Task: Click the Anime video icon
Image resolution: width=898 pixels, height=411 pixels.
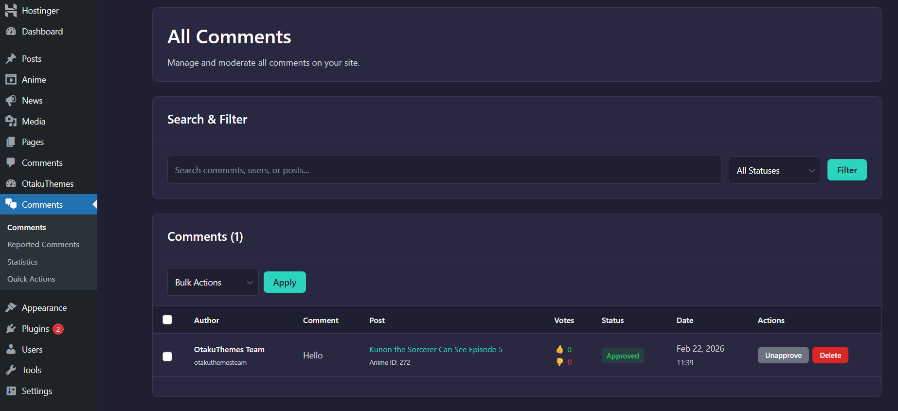Action: [x=11, y=80]
